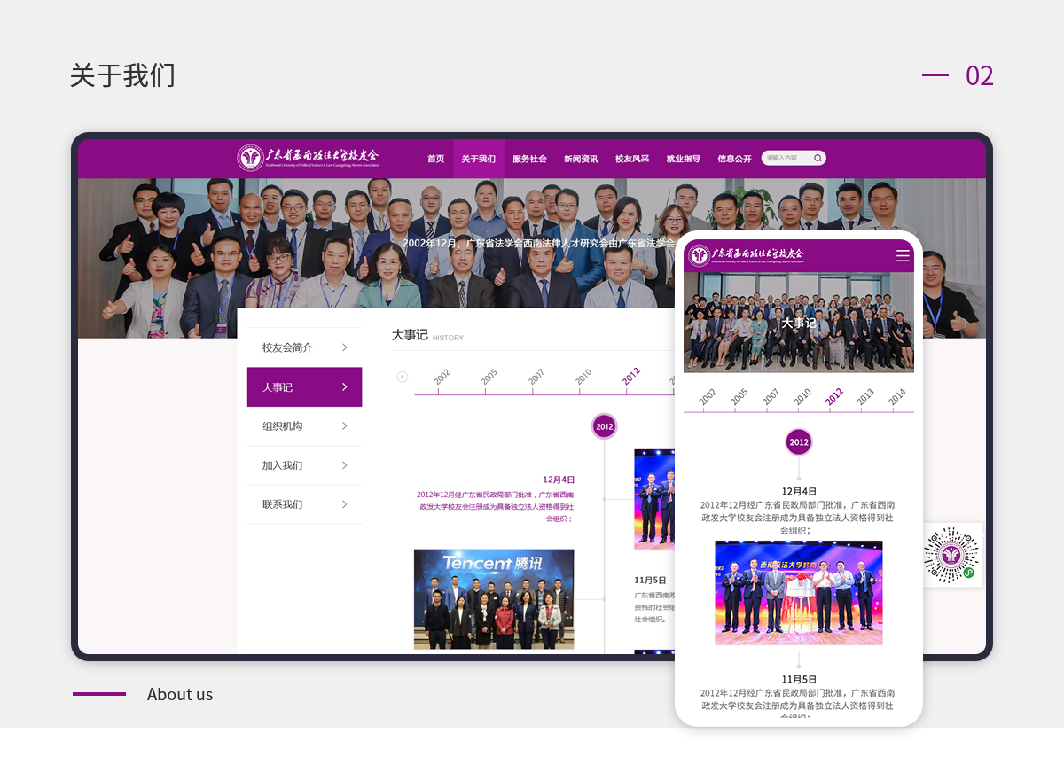Select year 2005 on desktop timeline
Image resolution: width=1064 pixels, height=780 pixels.
489,378
